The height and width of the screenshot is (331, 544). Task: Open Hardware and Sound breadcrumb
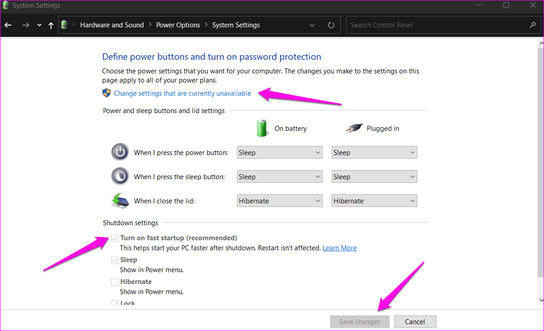[x=112, y=25]
